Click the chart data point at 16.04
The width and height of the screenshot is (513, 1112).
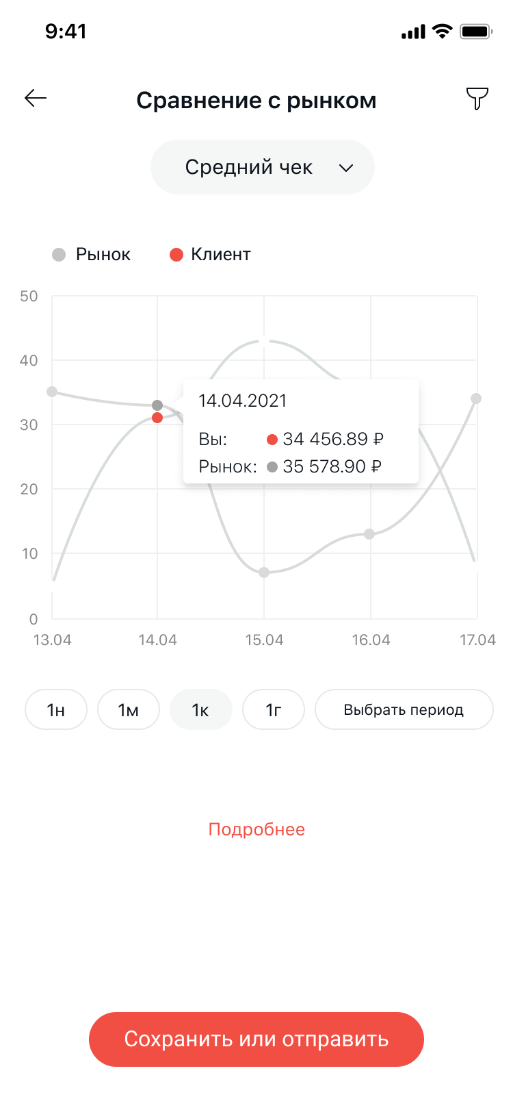(369, 534)
